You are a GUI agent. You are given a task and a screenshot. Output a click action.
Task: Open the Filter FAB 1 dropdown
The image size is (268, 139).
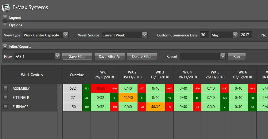click(x=57, y=56)
